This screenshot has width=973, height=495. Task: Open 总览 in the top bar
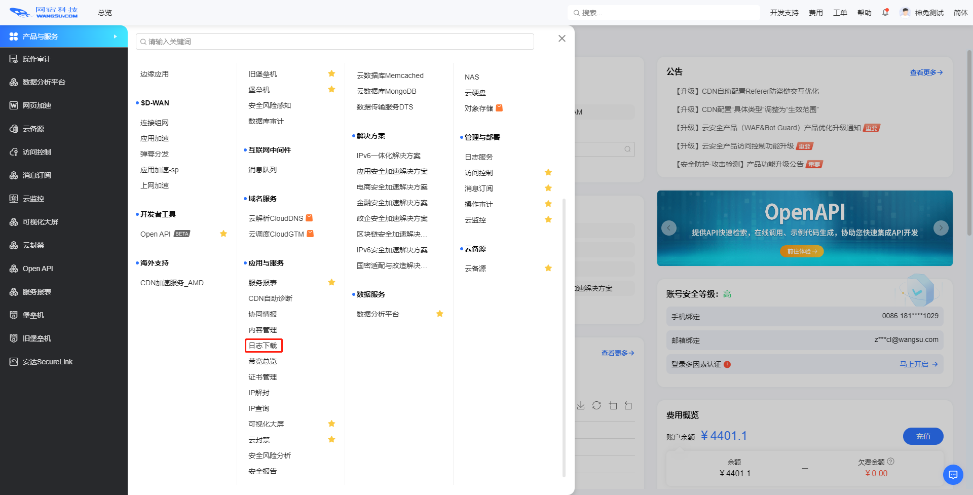[105, 13]
